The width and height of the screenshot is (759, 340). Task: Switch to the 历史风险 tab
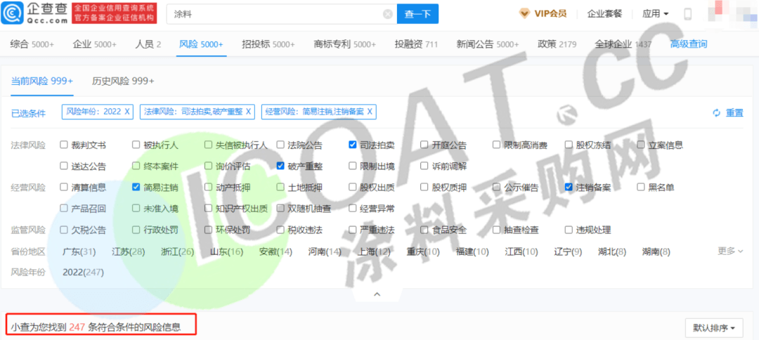pos(123,81)
